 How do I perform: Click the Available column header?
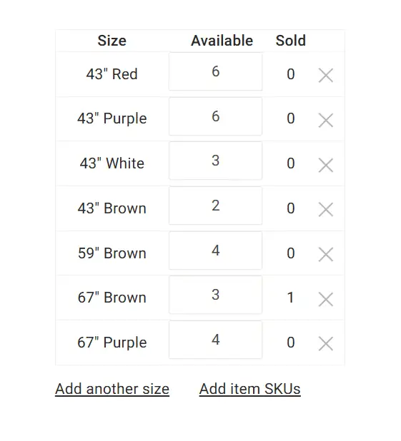click(222, 41)
